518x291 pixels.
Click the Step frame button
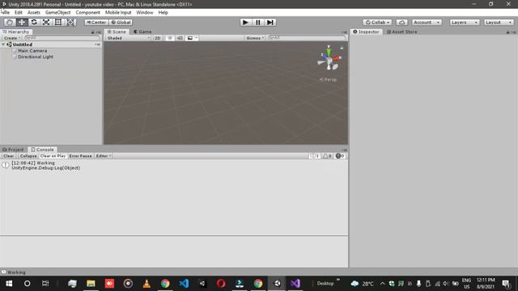(x=270, y=22)
